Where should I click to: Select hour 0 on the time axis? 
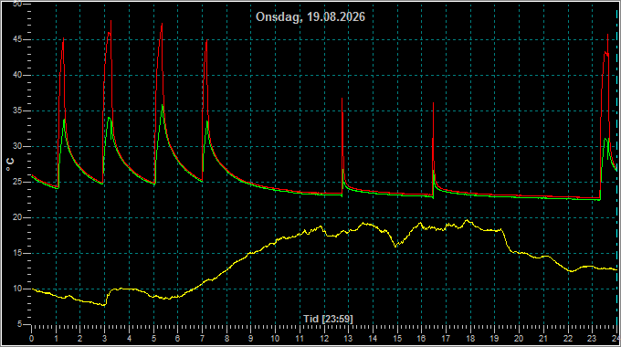coord(32,339)
